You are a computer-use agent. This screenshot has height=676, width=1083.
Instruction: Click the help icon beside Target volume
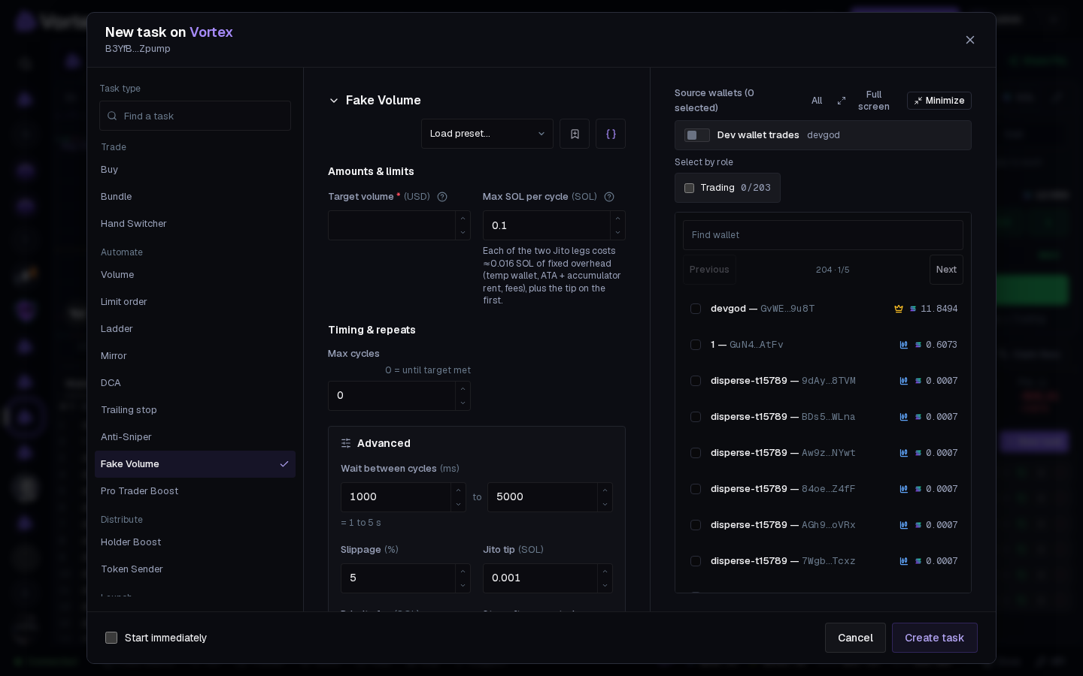(442, 197)
